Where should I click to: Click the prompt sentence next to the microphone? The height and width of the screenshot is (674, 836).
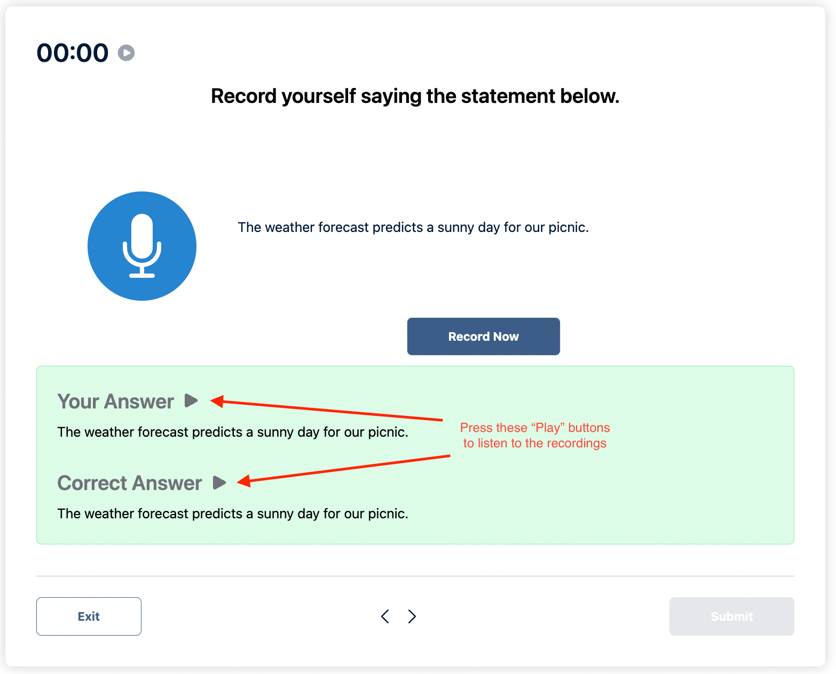point(413,227)
